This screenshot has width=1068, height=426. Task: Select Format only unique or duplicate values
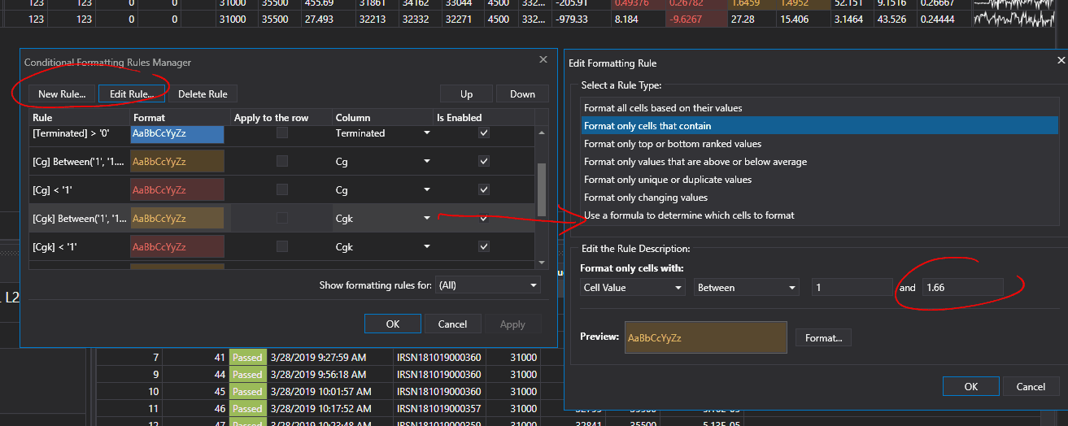tap(820, 180)
